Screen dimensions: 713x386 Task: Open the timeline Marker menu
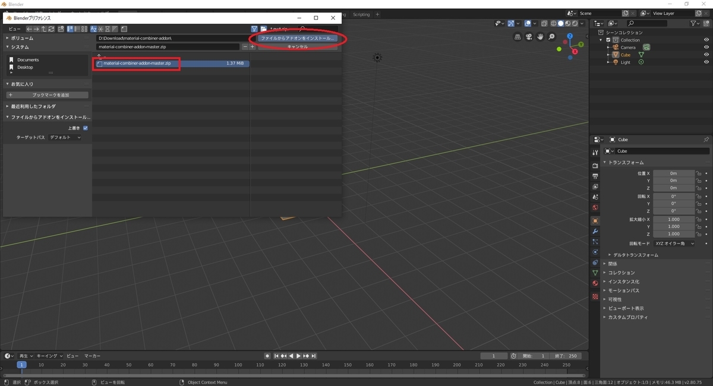click(x=92, y=356)
